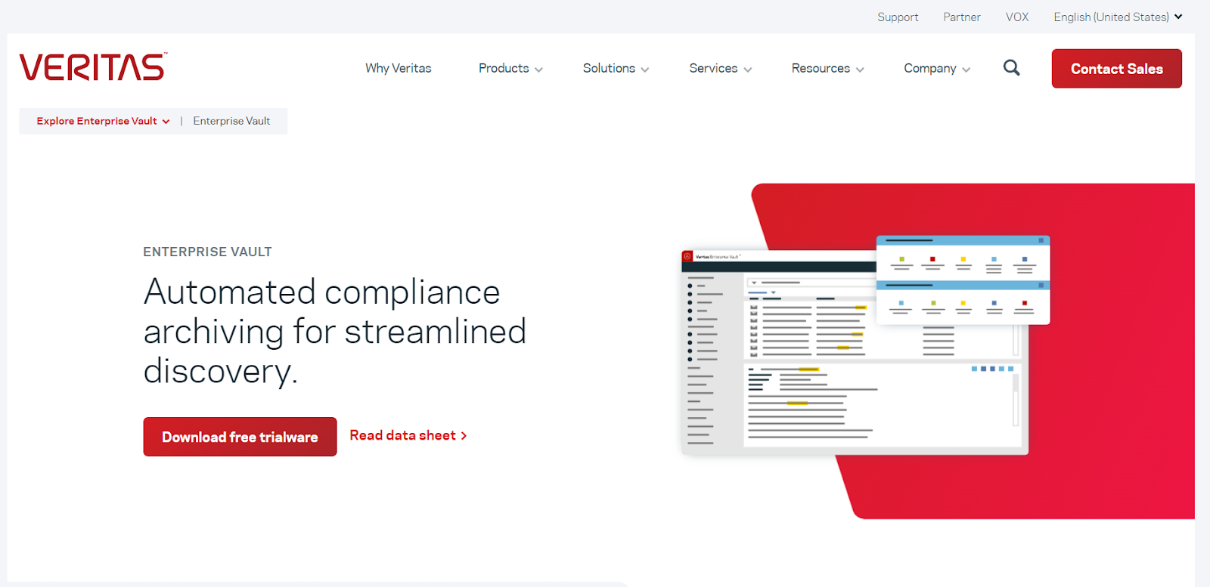Open the Read data sheet link
Image resolution: width=1210 pixels, height=587 pixels.
tap(408, 435)
